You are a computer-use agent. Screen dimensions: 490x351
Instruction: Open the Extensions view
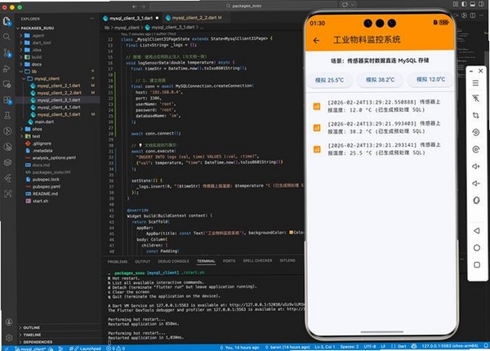click(7, 100)
